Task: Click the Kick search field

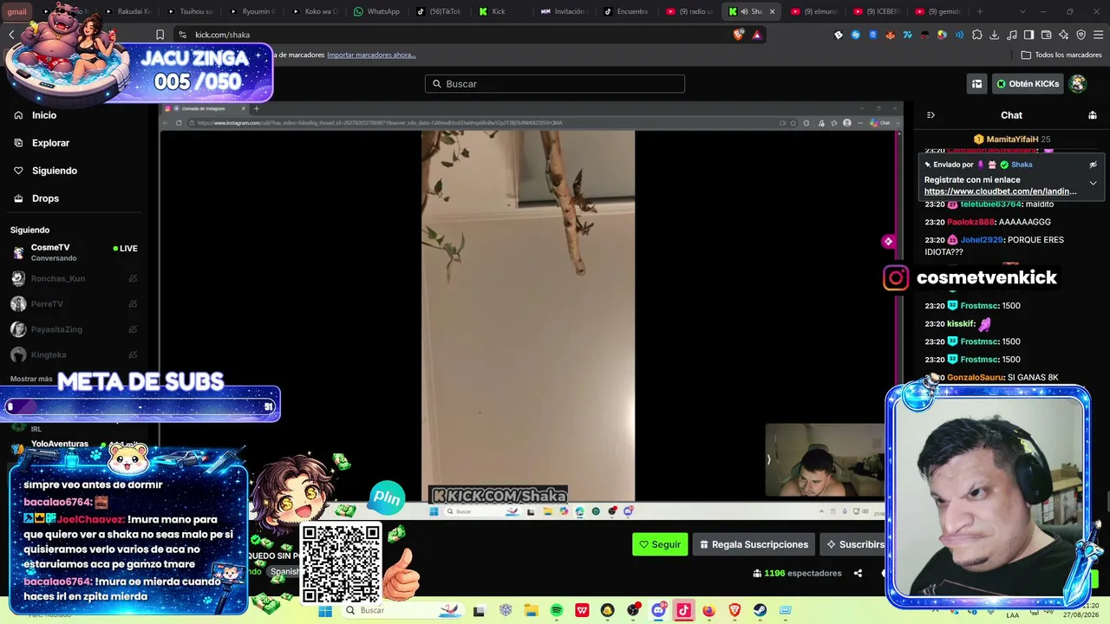Action: [x=555, y=84]
